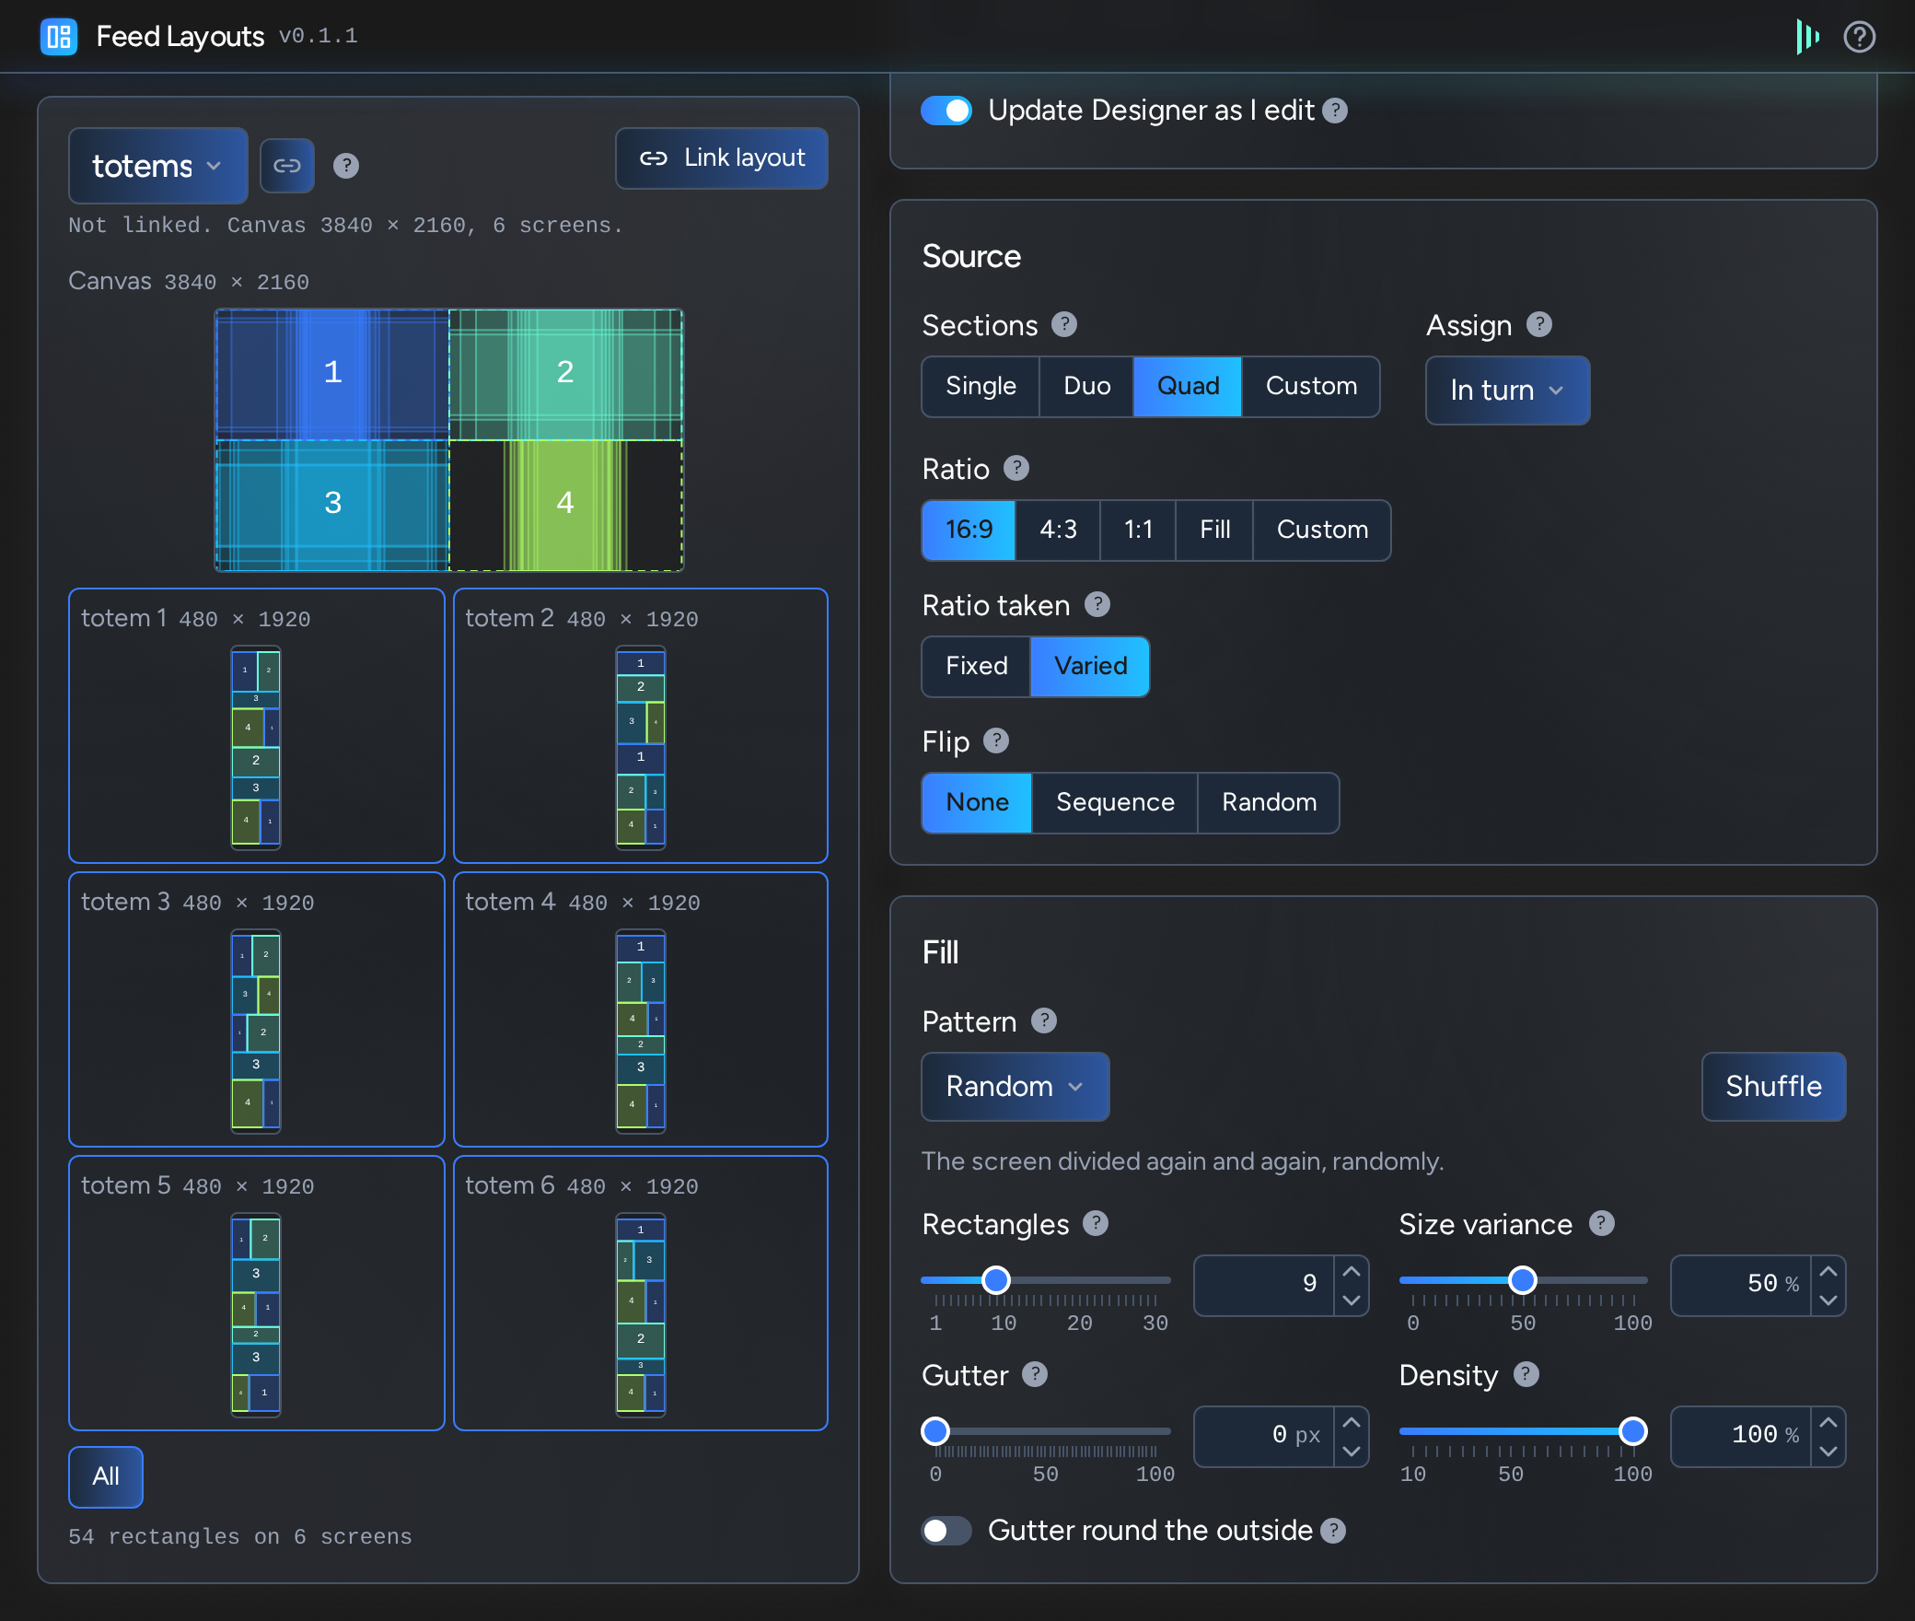Select Fixed ratio taken option
1915x1621 pixels.
click(x=976, y=666)
